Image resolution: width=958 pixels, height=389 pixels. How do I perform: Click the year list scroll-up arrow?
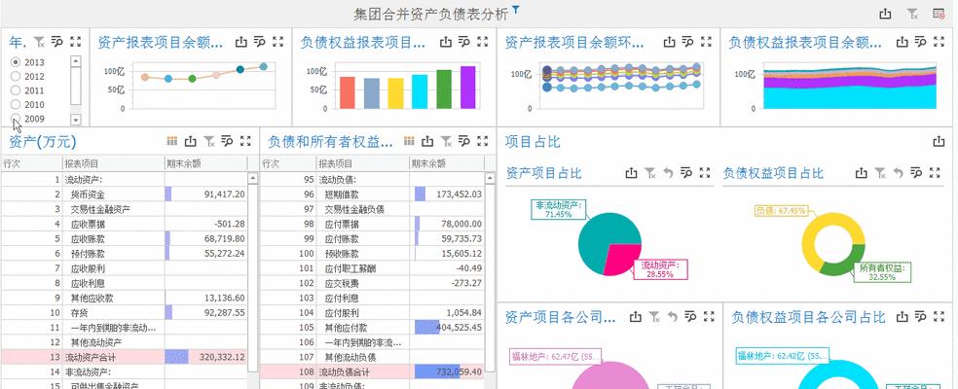tap(76, 61)
